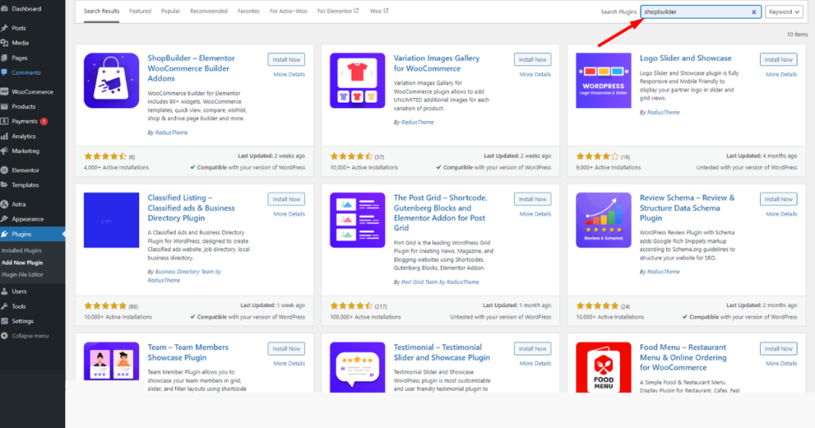Install the Logo Slider and Showcase plugin

click(x=778, y=60)
